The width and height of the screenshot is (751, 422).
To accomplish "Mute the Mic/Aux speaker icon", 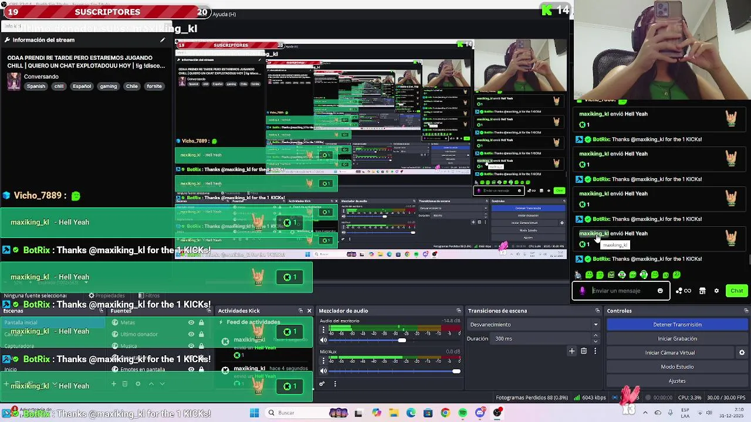I will point(323,371).
